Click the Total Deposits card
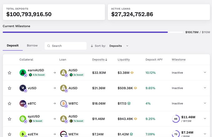This screenshot has width=212, height=137. (54, 12)
